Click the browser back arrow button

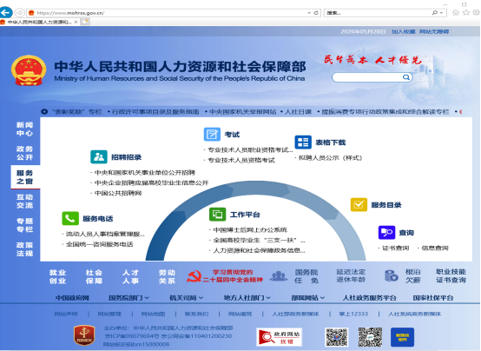click(6, 12)
